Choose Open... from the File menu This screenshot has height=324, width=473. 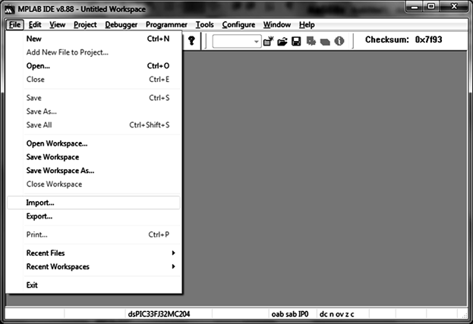(x=94, y=66)
